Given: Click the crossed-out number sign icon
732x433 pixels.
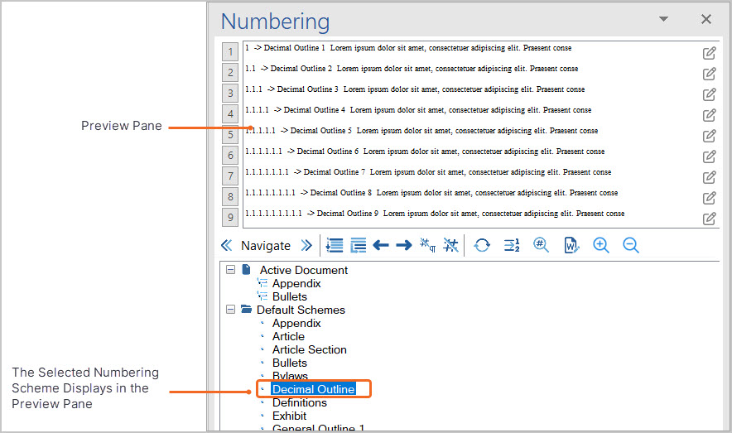Looking at the screenshot, I should tap(450, 244).
